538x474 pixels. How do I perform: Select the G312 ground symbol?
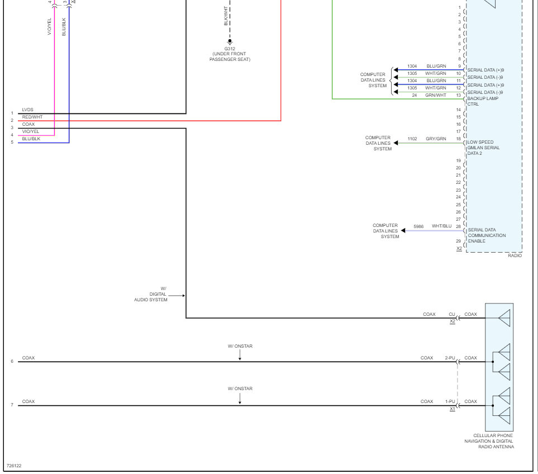[230, 42]
